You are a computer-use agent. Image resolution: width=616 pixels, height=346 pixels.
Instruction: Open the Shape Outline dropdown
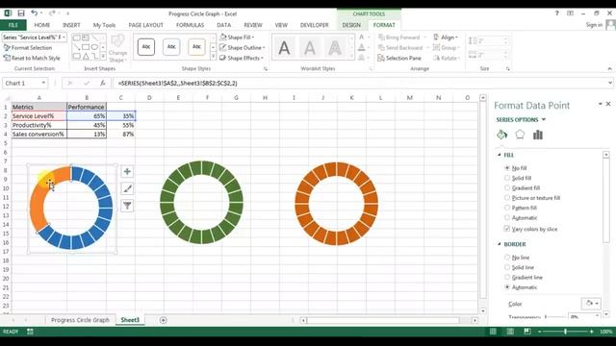pos(242,47)
